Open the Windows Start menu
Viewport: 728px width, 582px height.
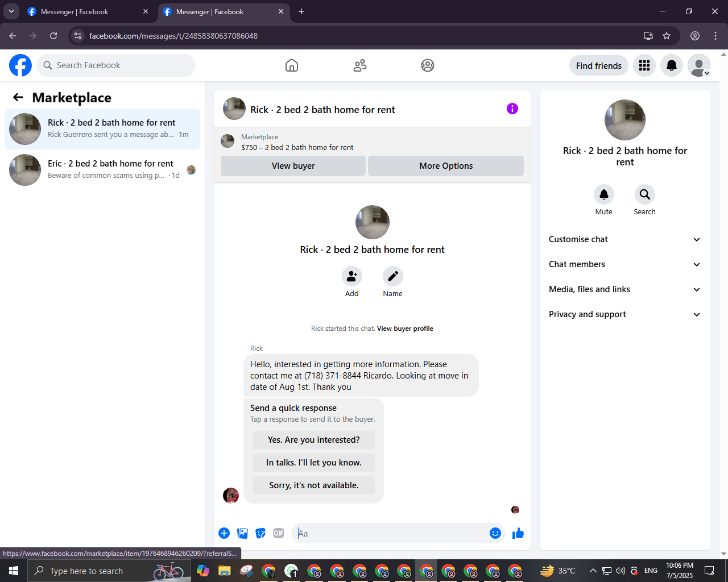(14, 571)
